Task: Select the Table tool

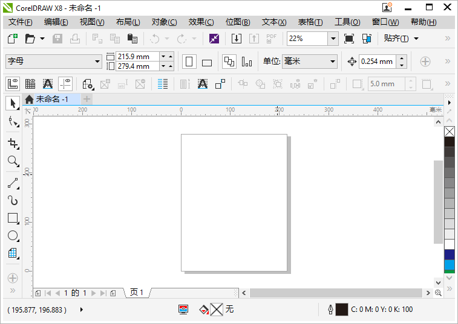Action: (x=12, y=253)
